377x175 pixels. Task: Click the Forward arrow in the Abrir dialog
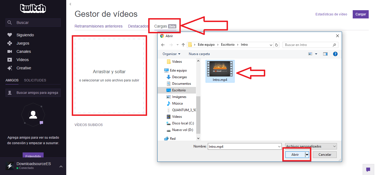(x=171, y=45)
